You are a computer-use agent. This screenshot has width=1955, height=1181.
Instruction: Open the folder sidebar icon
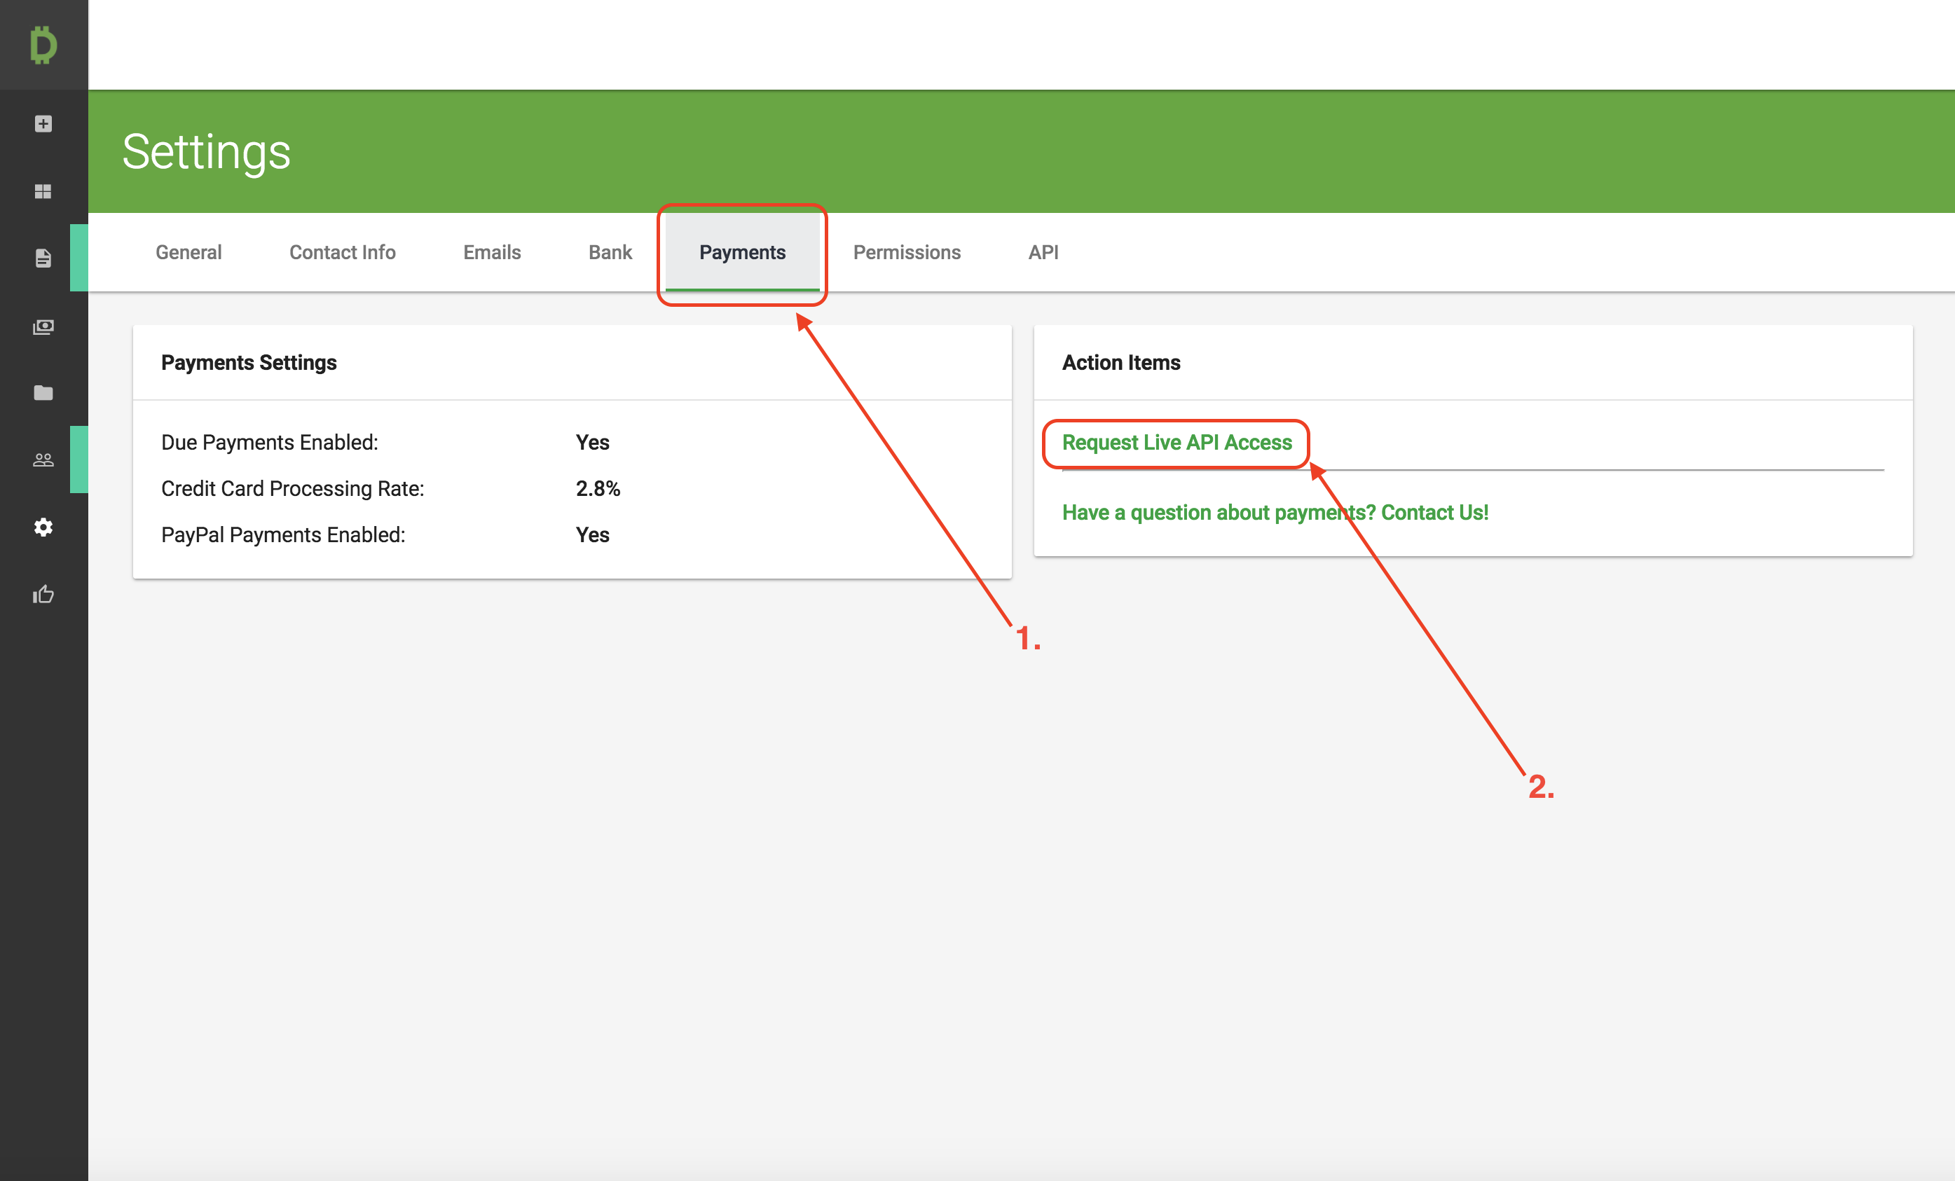[x=43, y=392]
